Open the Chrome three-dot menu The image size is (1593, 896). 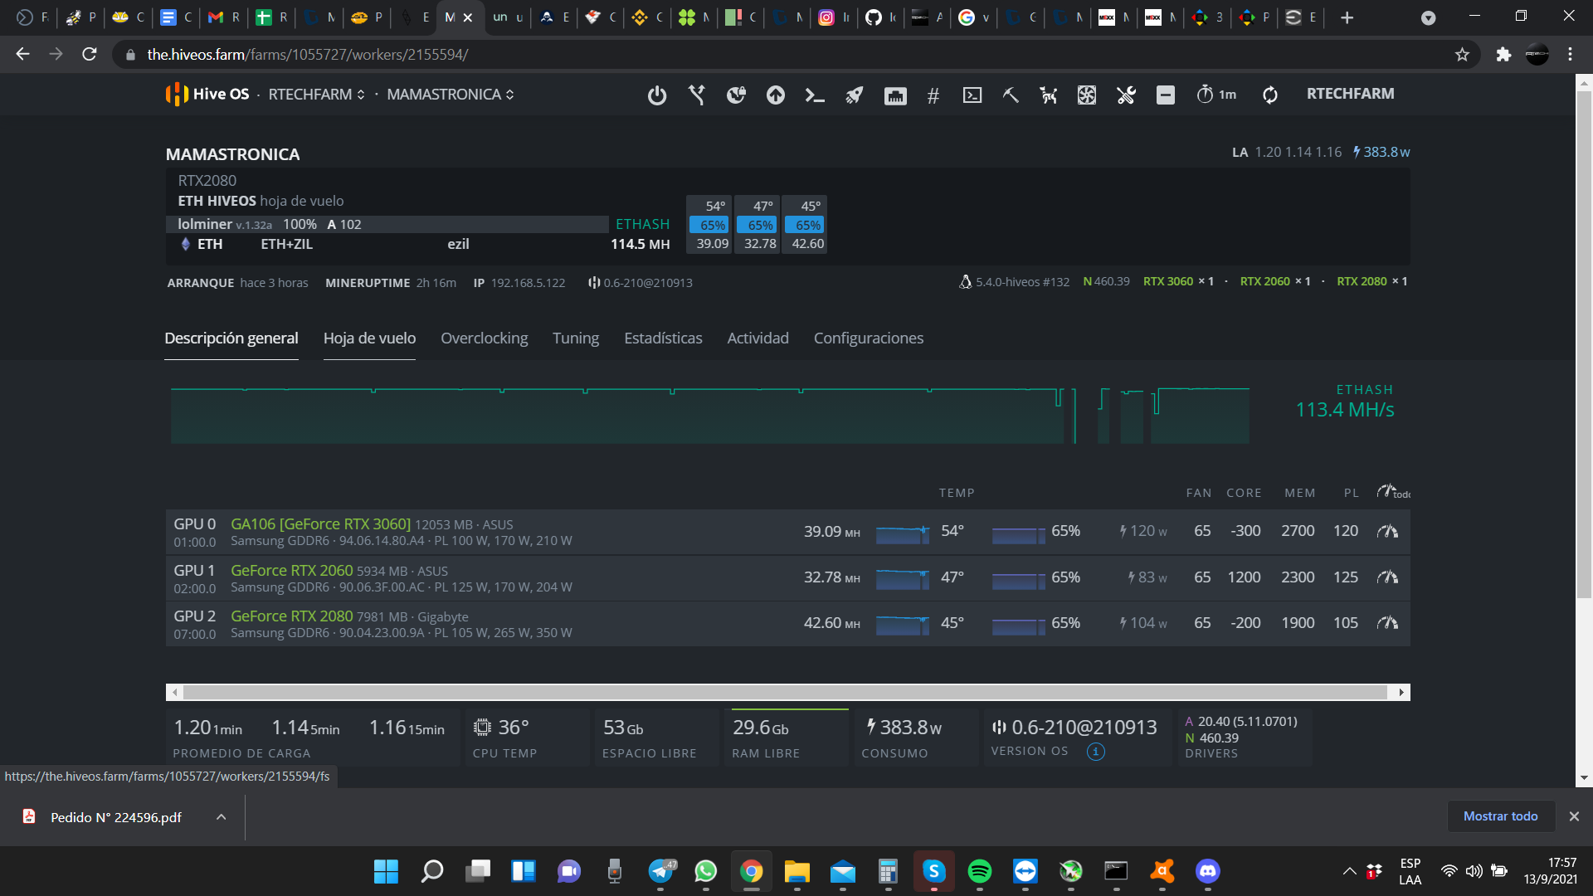(x=1570, y=55)
